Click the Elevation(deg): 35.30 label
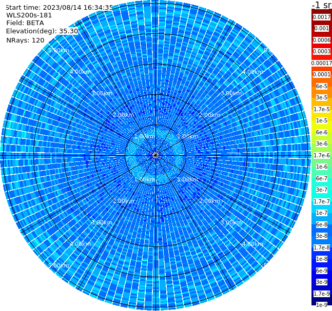The height and width of the screenshot is (311, 332). (42, 31)
